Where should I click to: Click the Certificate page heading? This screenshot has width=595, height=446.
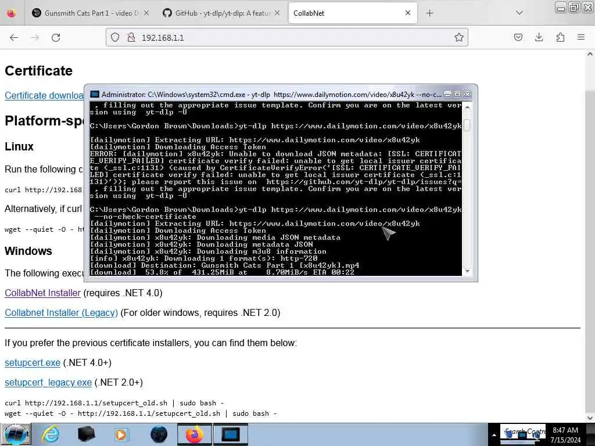point(39,71)
